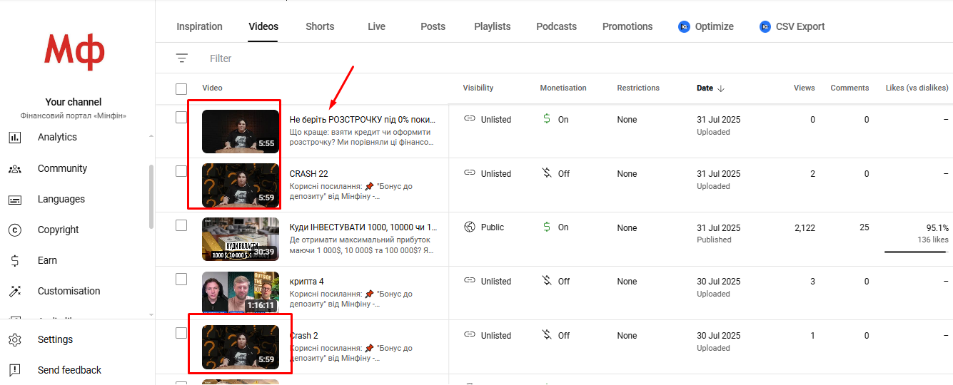This screenshot has height=385, width=953.
Task: Click the Your channel label
Action: (74, 102)
